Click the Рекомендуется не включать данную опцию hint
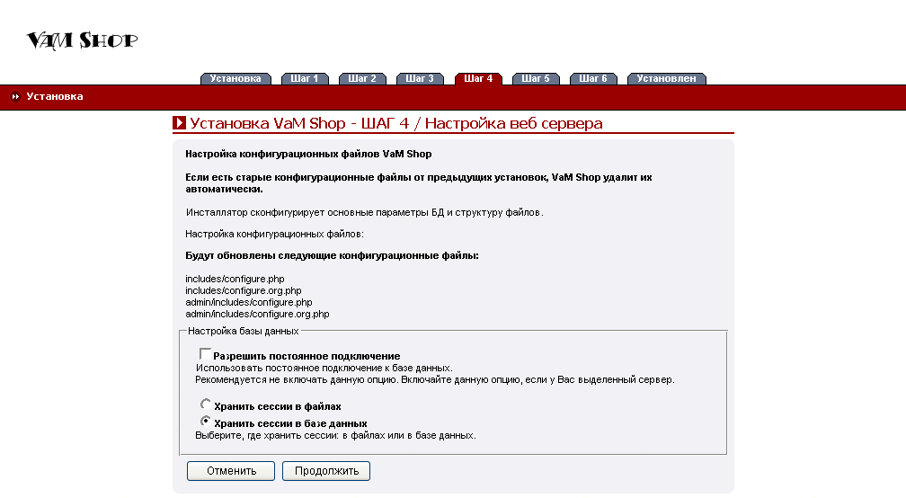 435,380
